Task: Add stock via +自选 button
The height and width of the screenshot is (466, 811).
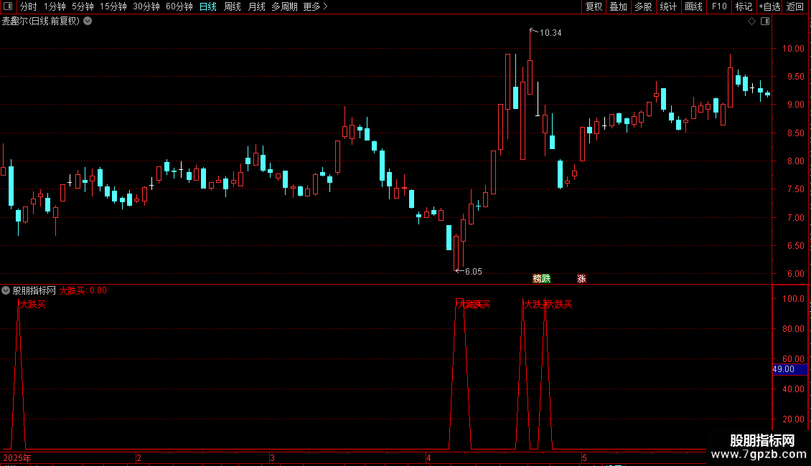Action: click(x=769, y=6)
